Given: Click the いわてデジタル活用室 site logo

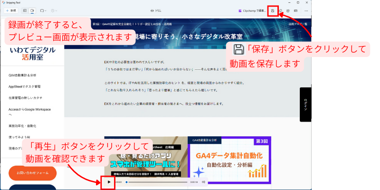Looking at the screenshot, I should (33, 53).
